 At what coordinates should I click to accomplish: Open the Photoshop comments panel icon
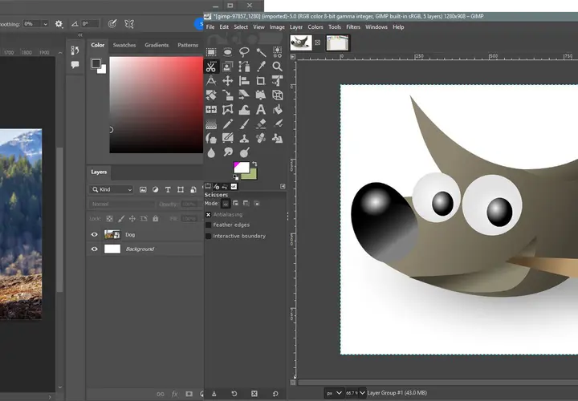pyautogui.click(x=75, y=65)
